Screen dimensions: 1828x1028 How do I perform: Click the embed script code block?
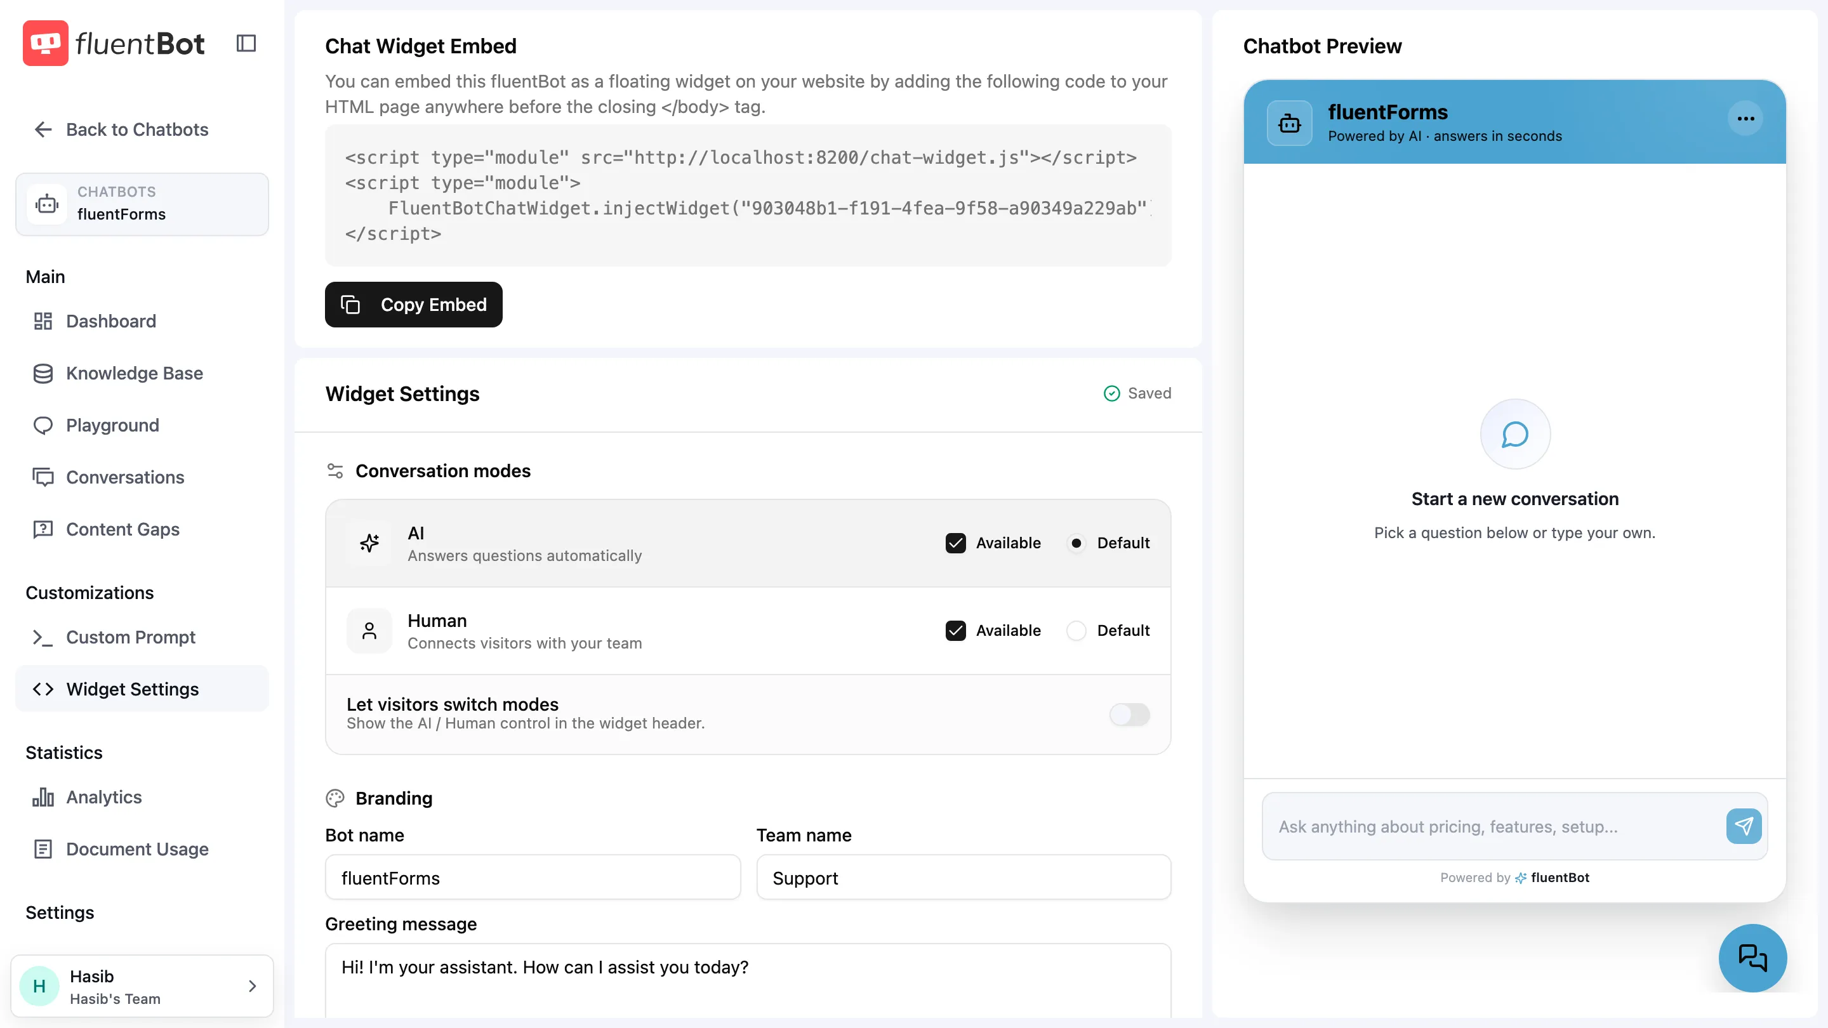748,196
